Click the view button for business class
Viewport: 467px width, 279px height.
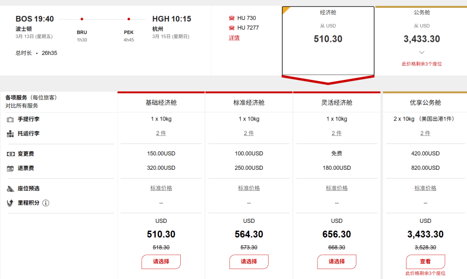coord(425,262)
